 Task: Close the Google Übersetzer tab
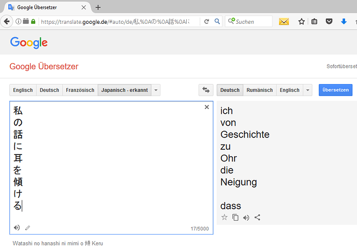[x=83, y=8]
